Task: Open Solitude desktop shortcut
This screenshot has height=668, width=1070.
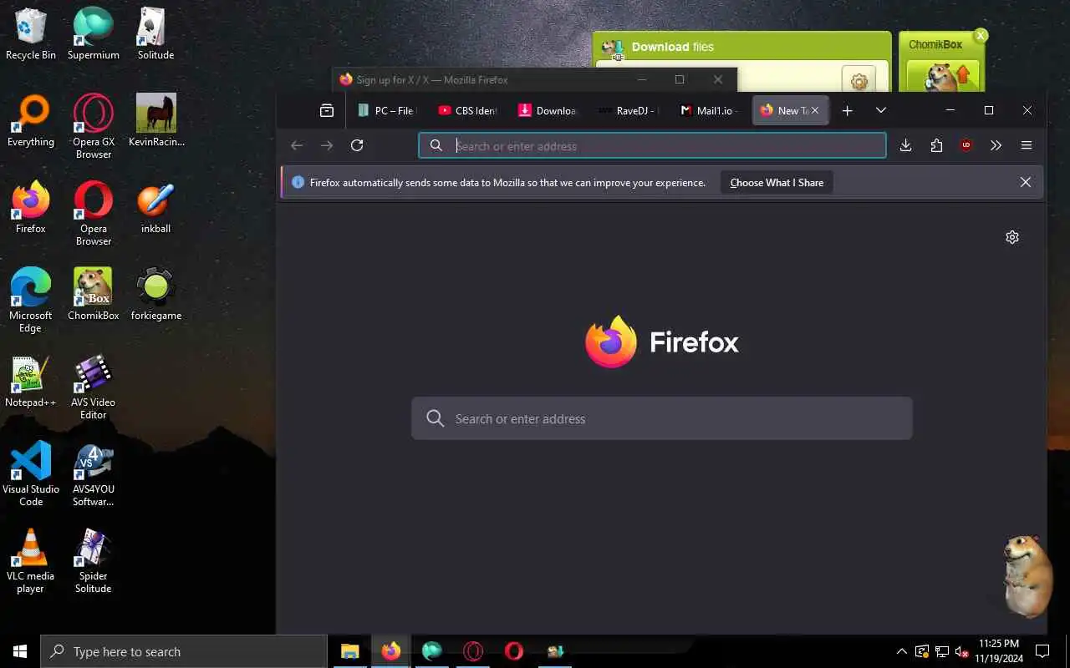Action: click(155, 33)
